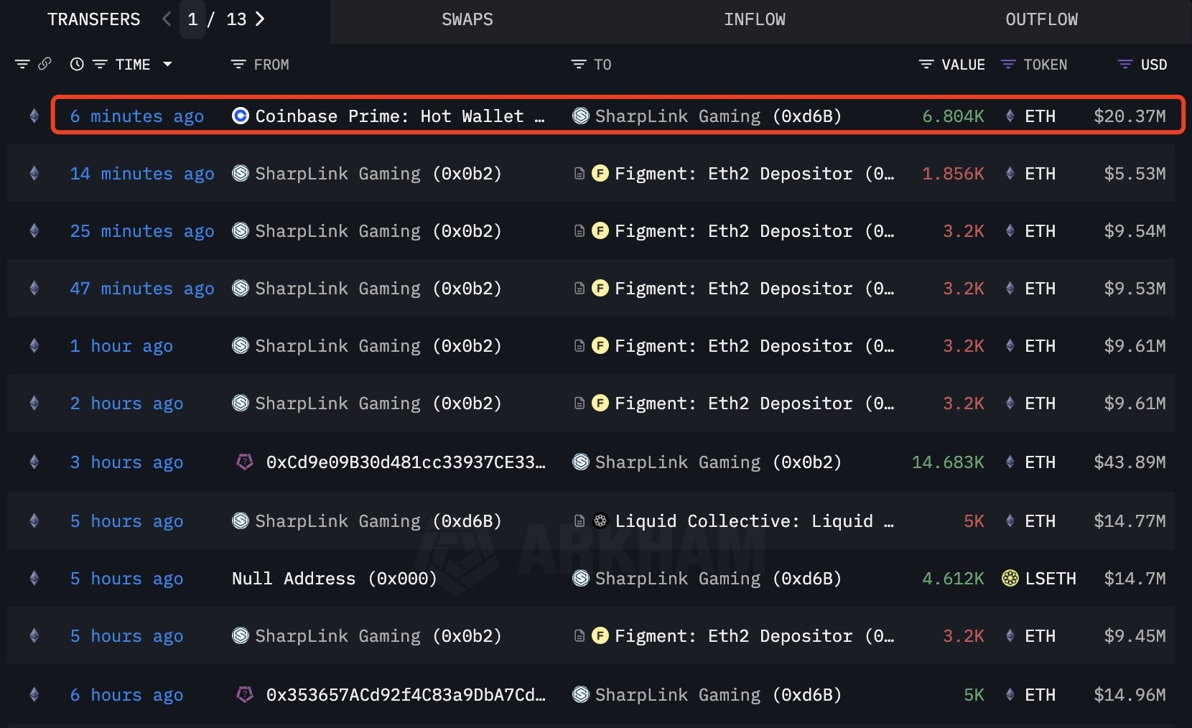Screen dimensions: 1192x728
Task: Click the Coinbase Prime logo icon
Action: coord(239,116)
